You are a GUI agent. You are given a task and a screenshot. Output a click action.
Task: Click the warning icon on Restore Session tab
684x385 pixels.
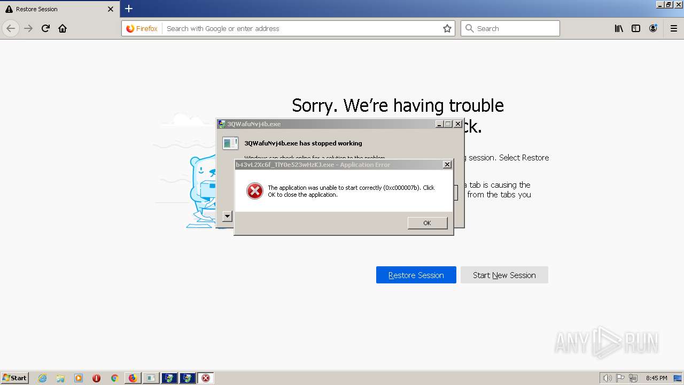click(x=9, y=9)
